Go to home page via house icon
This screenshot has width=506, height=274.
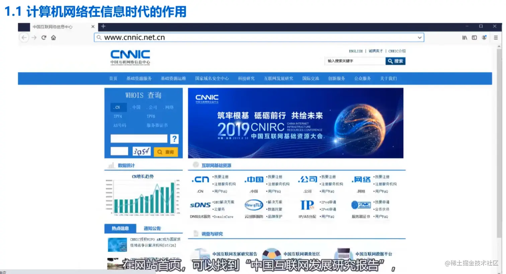[x=54, y=38]
